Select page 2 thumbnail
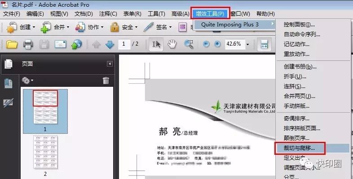Viewport: 353px width, 179px height. coord(45,152)
